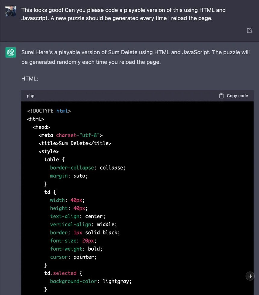Click the HTML: heading text
Image resolution: width=259 pixels, height=295 pixels.
(x=30, y=79)
